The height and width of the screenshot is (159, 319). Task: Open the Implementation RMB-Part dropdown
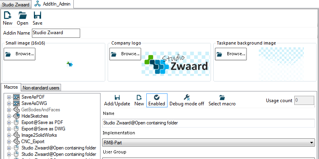(x=209, y=143)
